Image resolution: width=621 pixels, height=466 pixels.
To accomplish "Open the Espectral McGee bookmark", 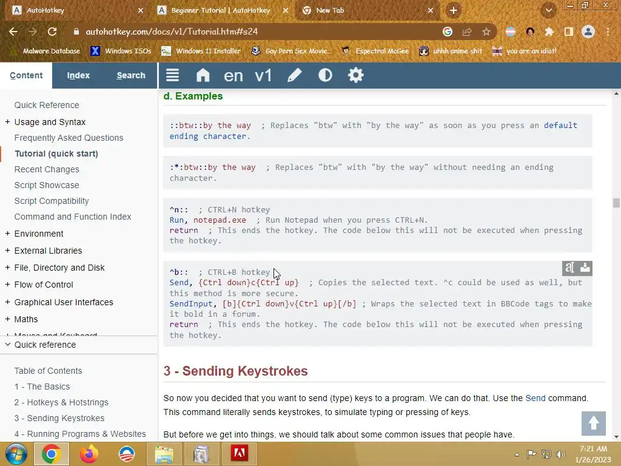I will click(x=375, y=51).
